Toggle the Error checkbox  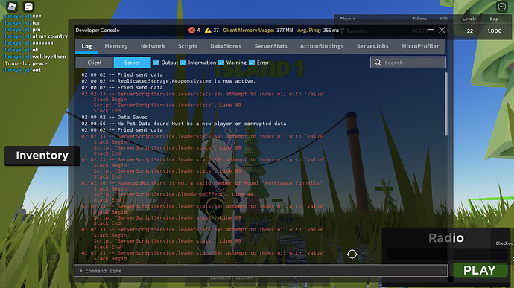(x=252, y=63)
